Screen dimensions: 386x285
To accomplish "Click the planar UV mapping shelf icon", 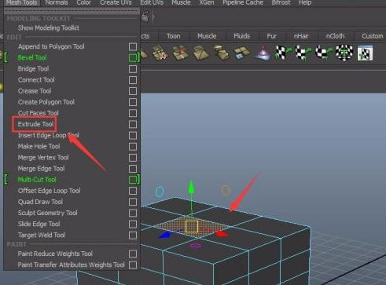I will coord(282,53).
